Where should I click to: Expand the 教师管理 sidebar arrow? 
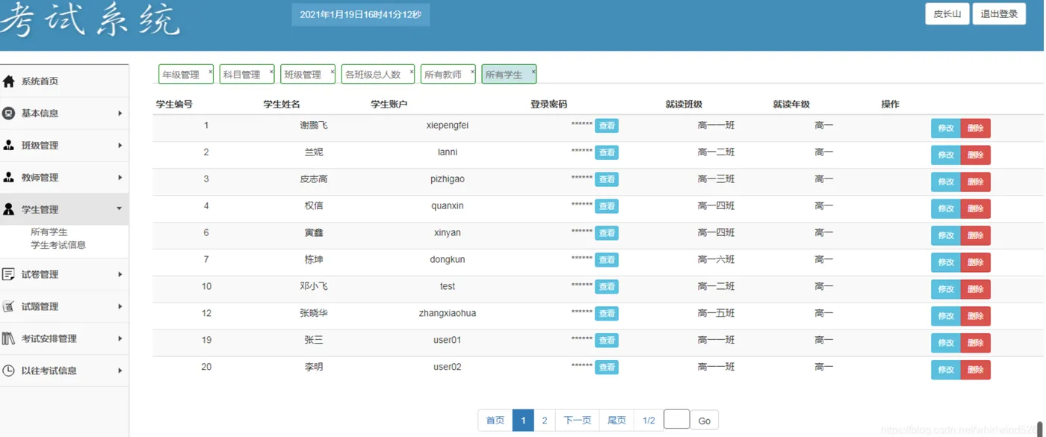pos(120,178)
